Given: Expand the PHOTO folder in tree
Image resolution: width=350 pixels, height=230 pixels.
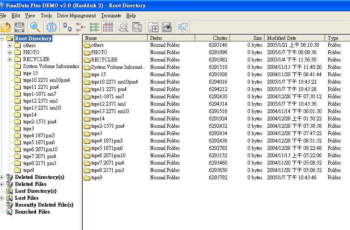Looking at the screenshot, I should (10, 53).
